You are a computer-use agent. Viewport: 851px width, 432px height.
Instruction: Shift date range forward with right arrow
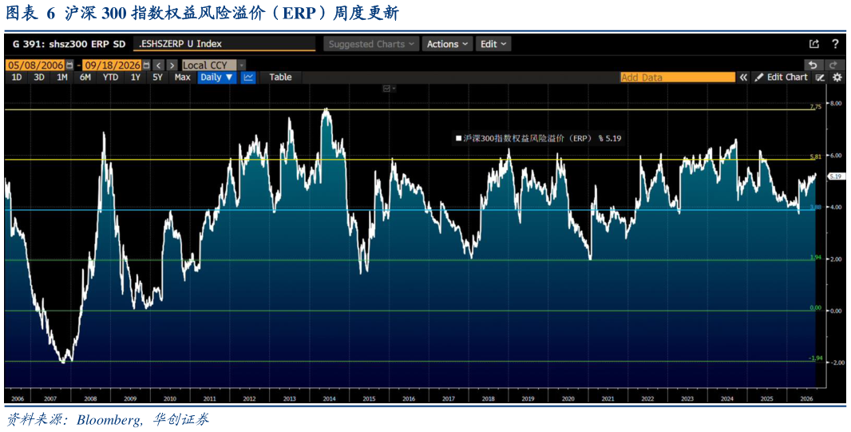[x=172, y=65]
